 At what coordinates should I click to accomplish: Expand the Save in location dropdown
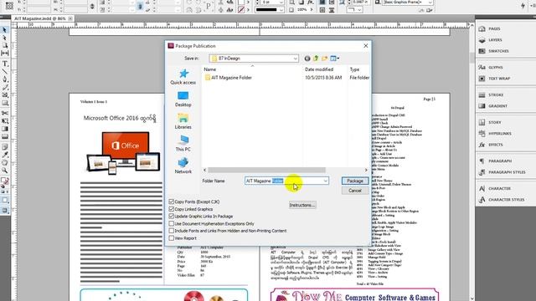point(295,59)
